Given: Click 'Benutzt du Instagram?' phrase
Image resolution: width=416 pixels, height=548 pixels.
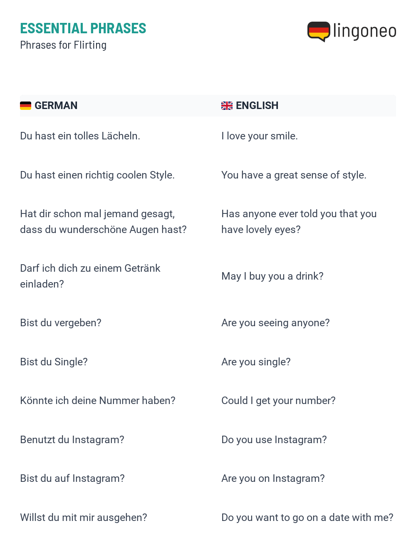Looking at the screenshot, I should (72, 440).
